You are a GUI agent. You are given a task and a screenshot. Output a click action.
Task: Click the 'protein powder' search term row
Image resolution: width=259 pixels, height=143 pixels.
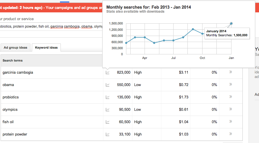tap(15, 134)
